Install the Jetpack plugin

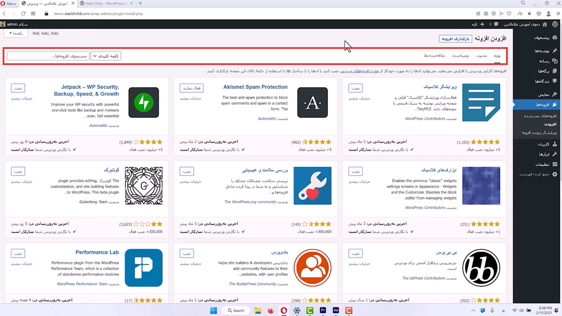tap(18, 88)
